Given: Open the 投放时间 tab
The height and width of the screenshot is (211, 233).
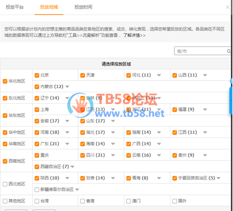Looking at the screenshot, I should [x=83, y=7].
